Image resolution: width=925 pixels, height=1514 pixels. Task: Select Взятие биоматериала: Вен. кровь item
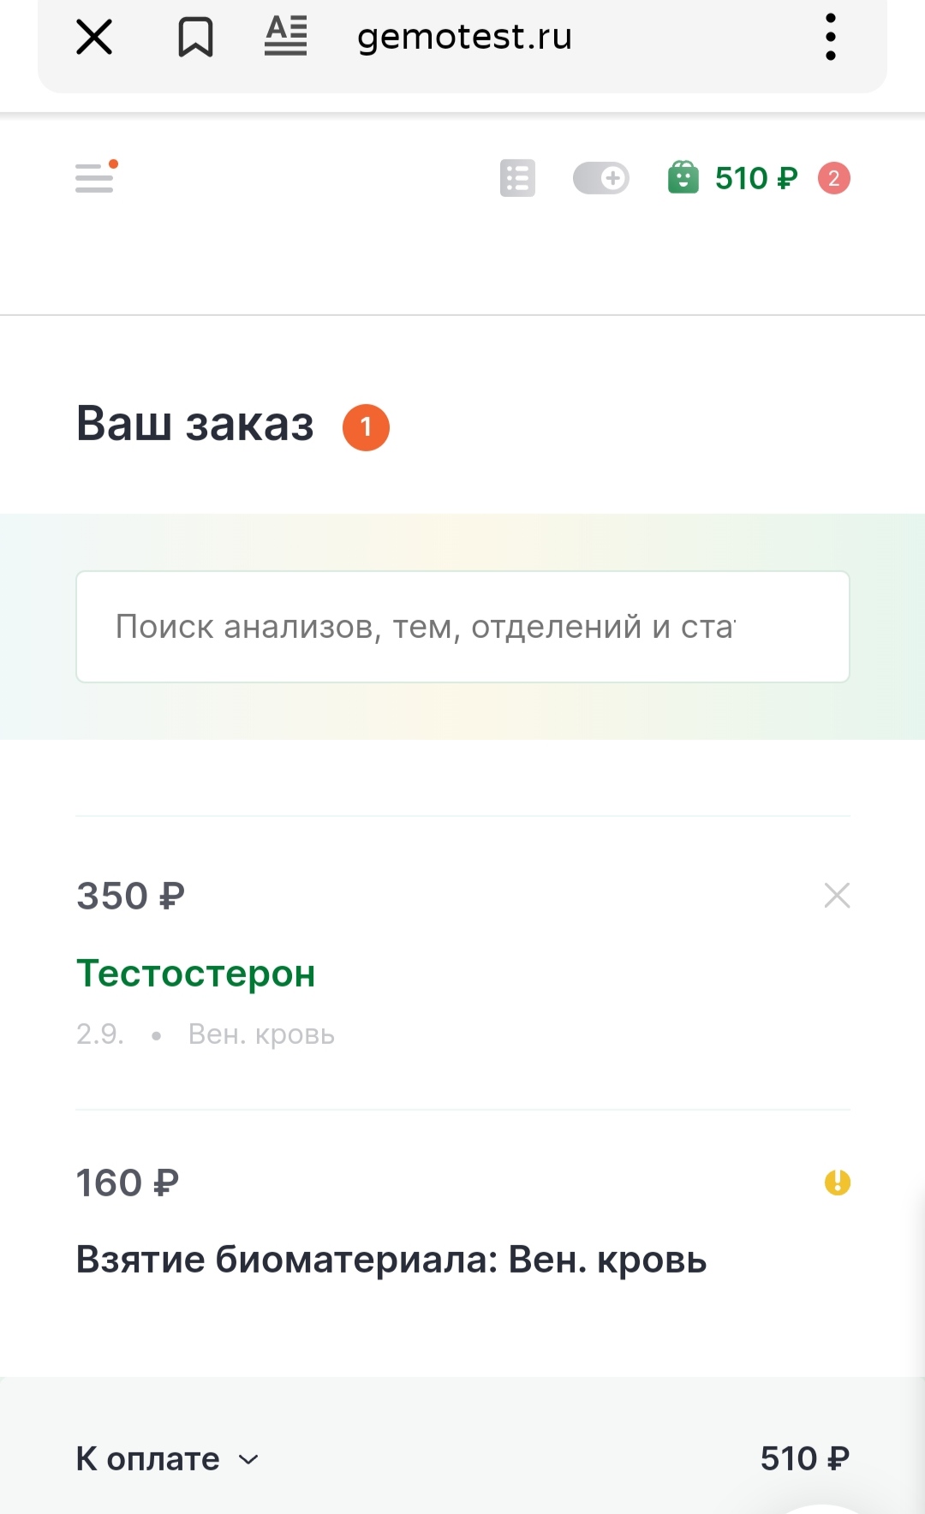point(391,1260)
